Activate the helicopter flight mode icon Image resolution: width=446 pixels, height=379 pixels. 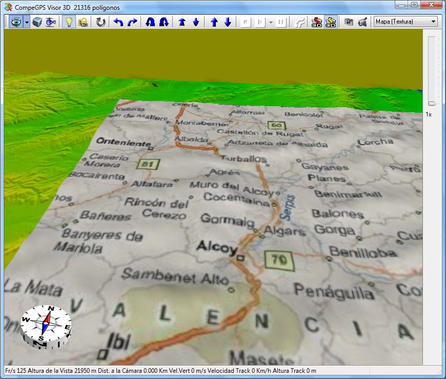(50, 22)
